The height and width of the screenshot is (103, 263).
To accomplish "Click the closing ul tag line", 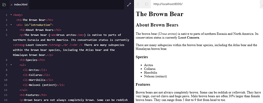I will [23, 90].
